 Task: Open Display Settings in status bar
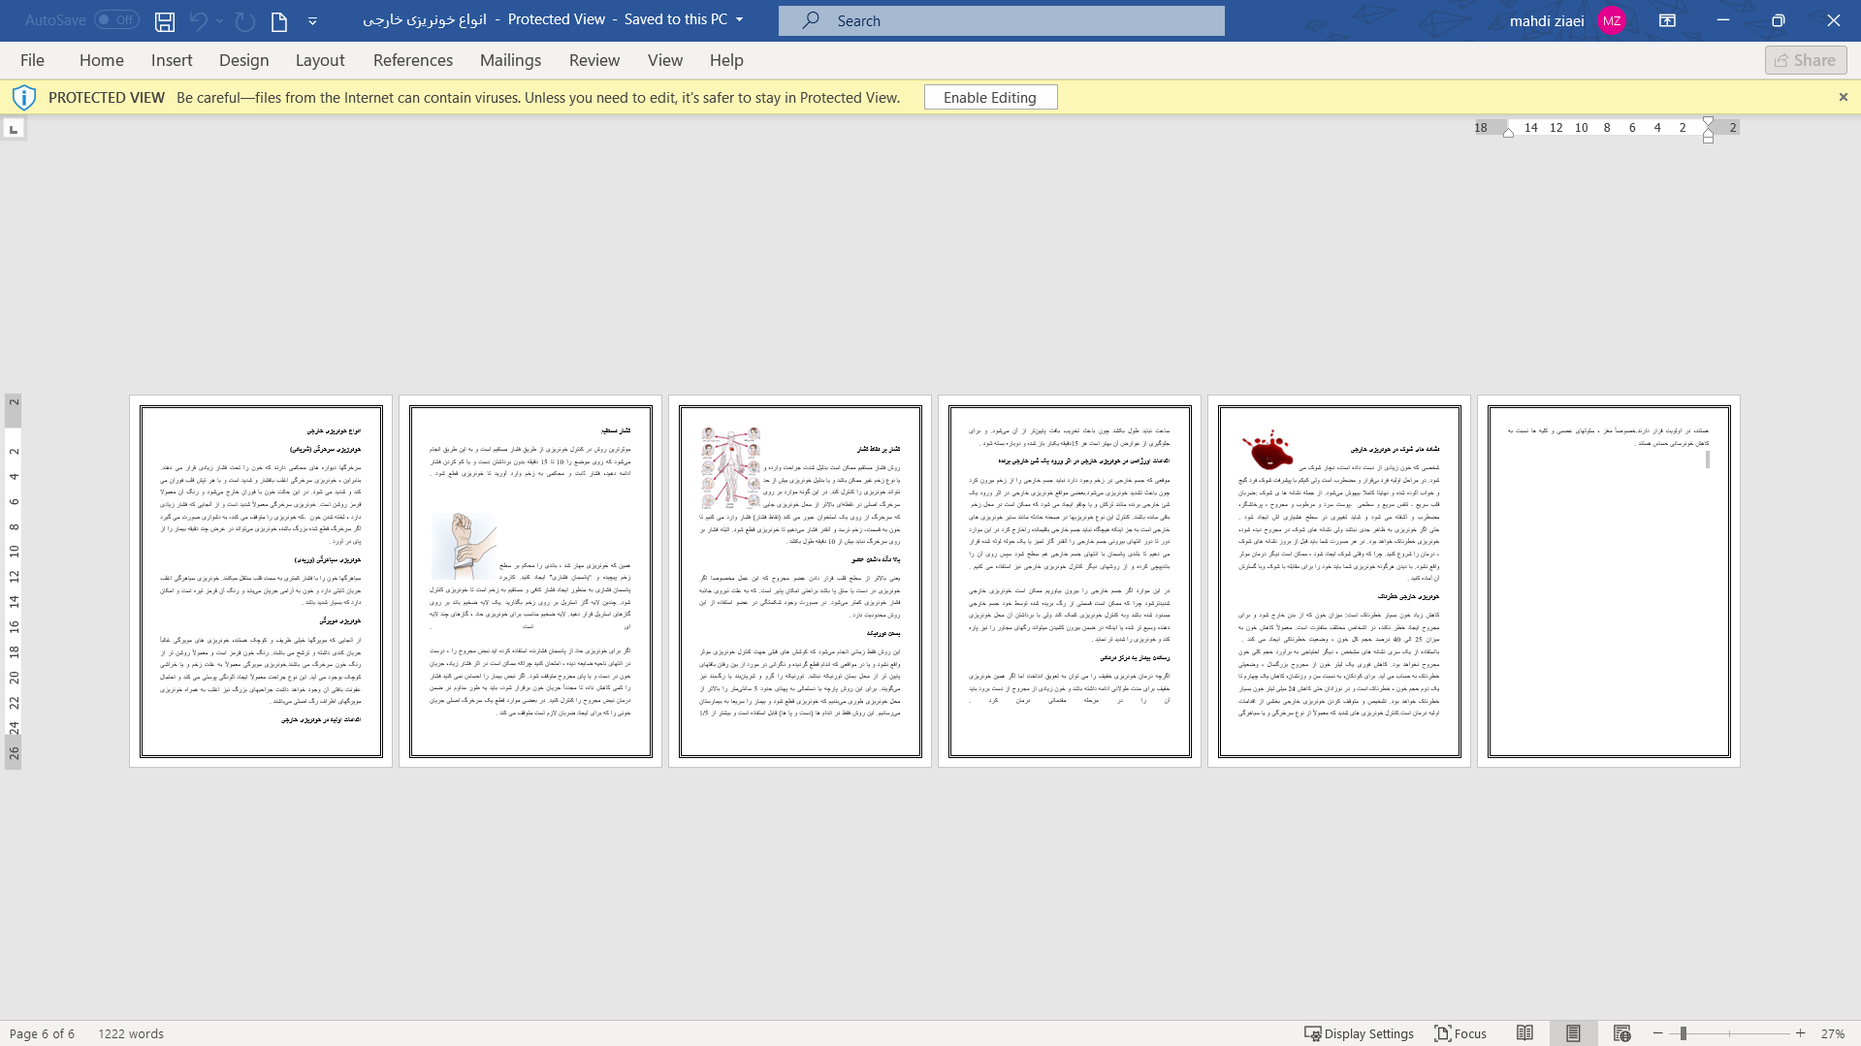pyautogui.click(x=1359, y=1033)
